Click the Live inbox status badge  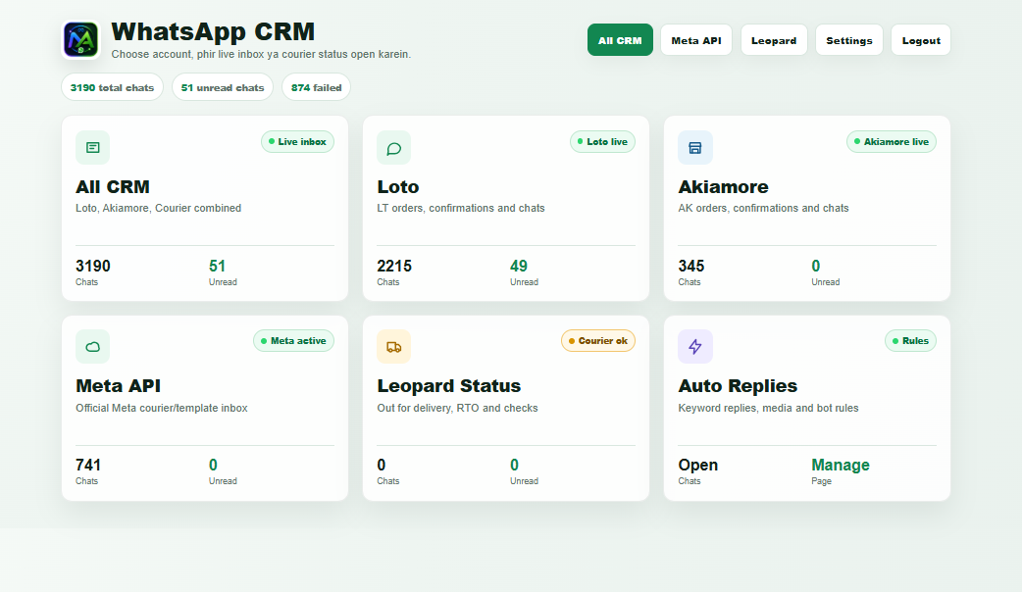[x=297, y=142]
